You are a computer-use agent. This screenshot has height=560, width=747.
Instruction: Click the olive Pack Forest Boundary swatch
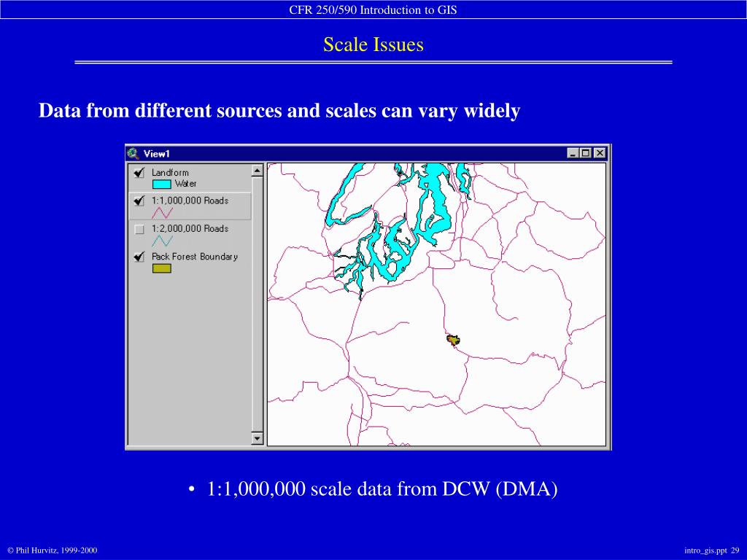(161, 268)
